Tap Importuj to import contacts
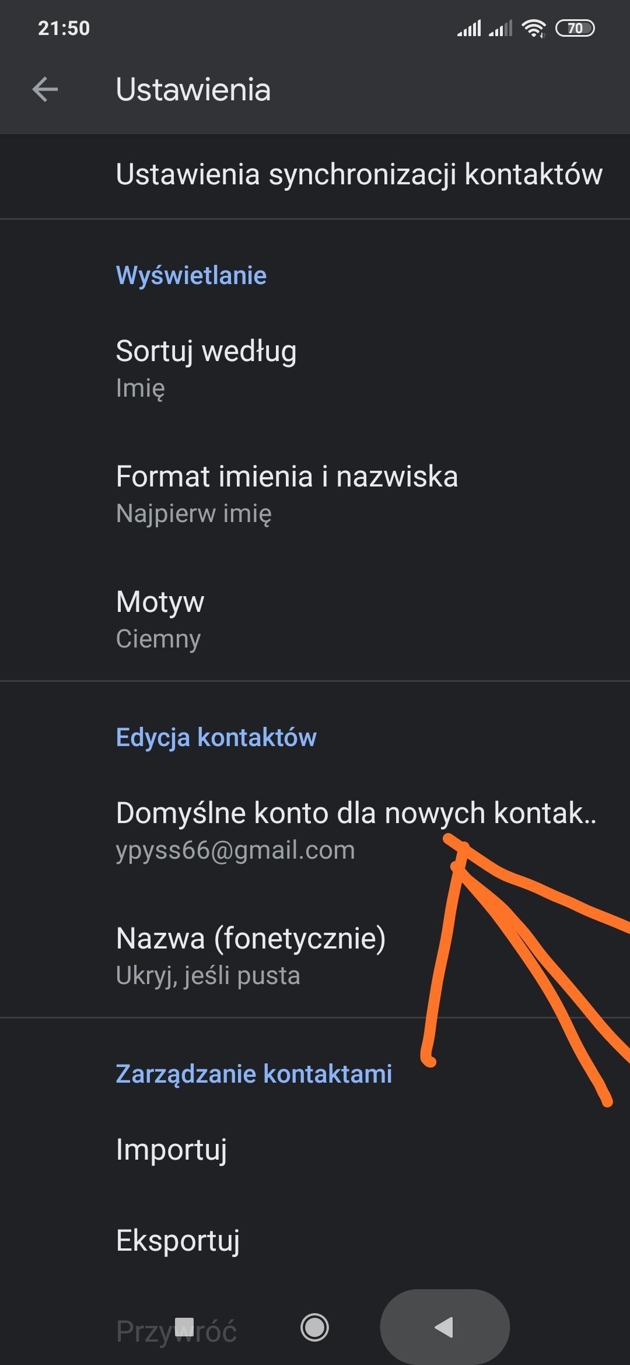 (171, 1150)
